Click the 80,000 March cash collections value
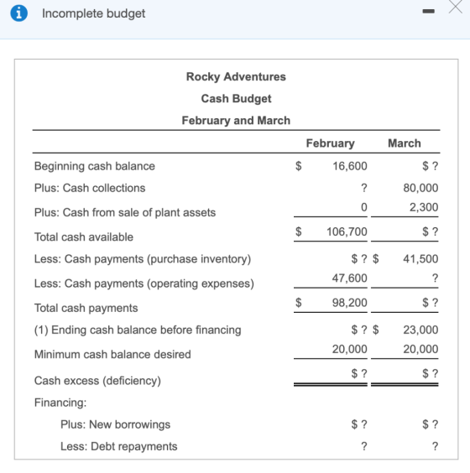The image size is (470, 473). [420, 188]
